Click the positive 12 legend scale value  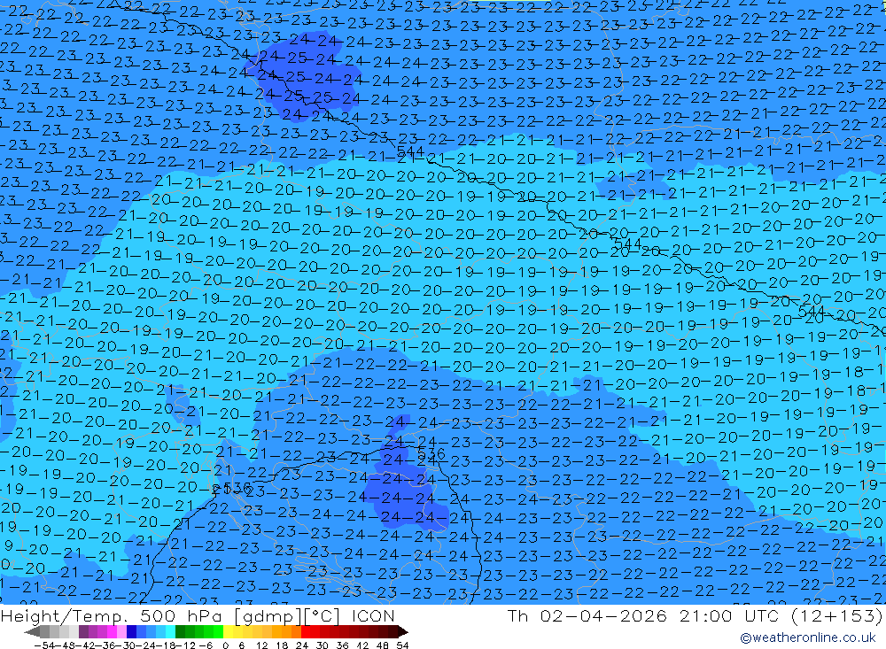261,645
